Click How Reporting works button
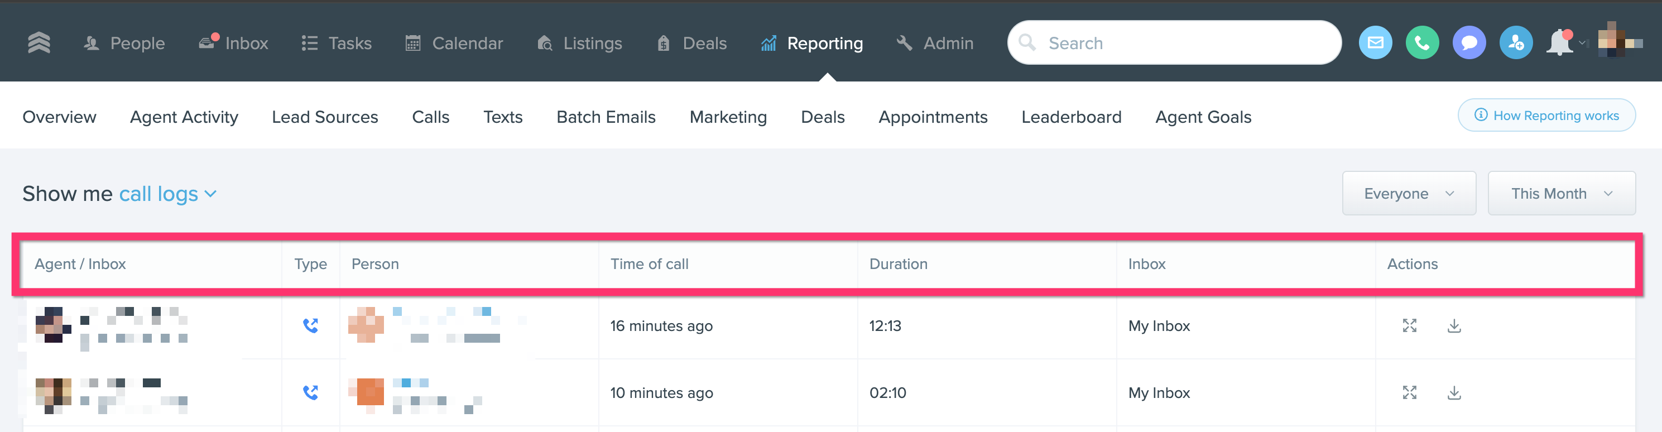The width and height of the screenshot is (1662, 432). (1546, 116)
